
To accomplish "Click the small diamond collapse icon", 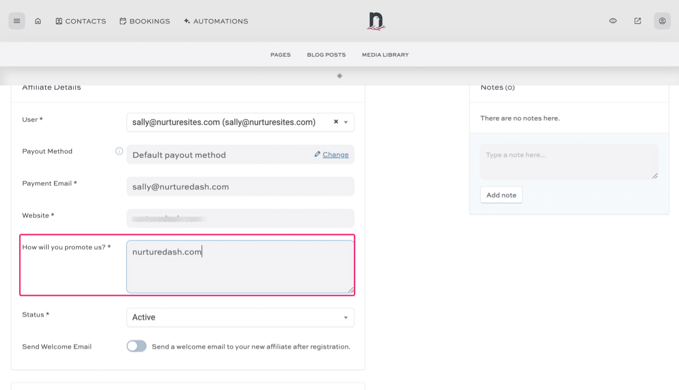I will 339,76.
